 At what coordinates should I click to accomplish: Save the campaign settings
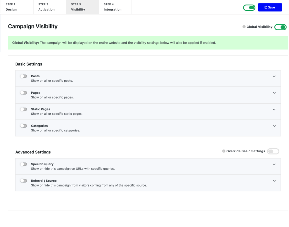coord(270,7)
